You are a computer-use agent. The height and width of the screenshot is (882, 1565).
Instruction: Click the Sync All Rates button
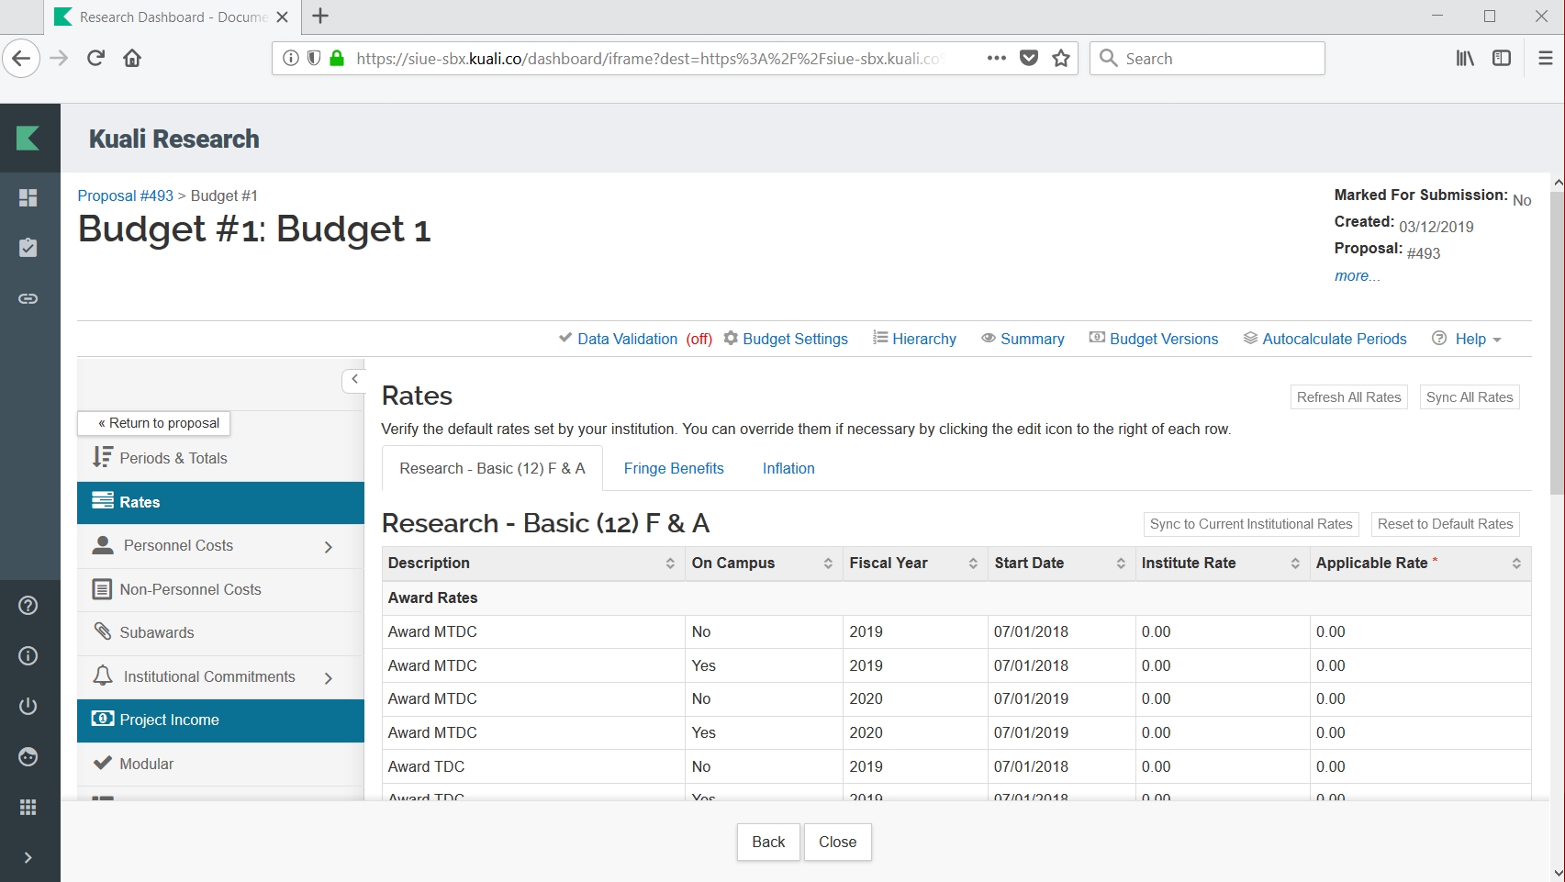tap(1469, 397)
